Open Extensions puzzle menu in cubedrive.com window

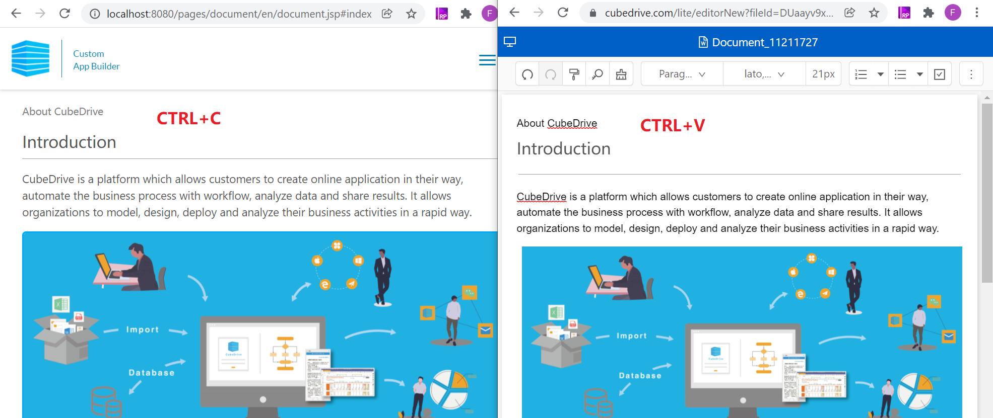point(929,13)
